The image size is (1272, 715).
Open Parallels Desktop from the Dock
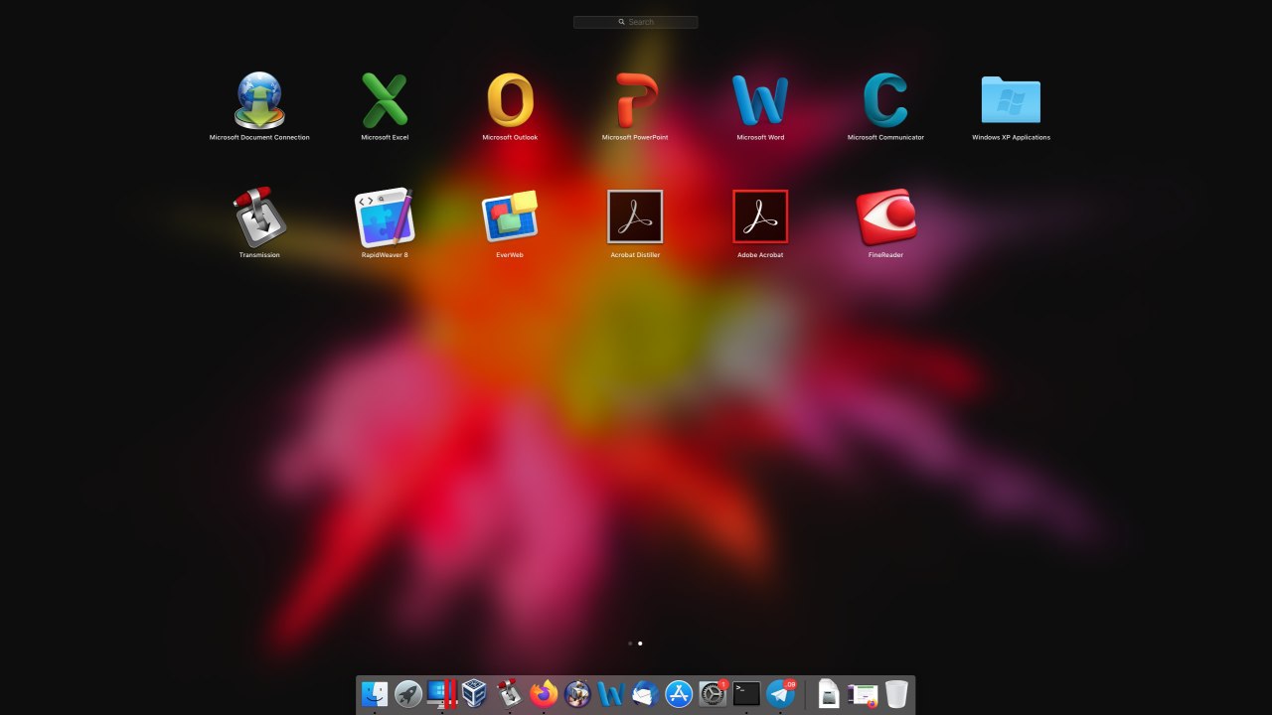442,694
